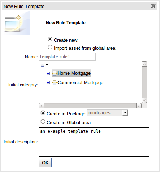Viewport: 160px width, 172px height.
Task: Select the Create in Global area radio
Action: pos(43,122)
